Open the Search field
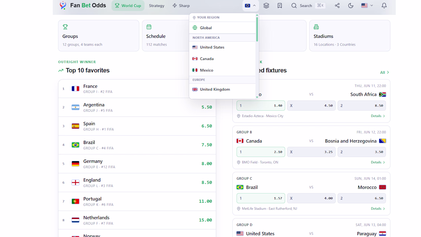This screenshot has width=421, height=237. [308, 5]
